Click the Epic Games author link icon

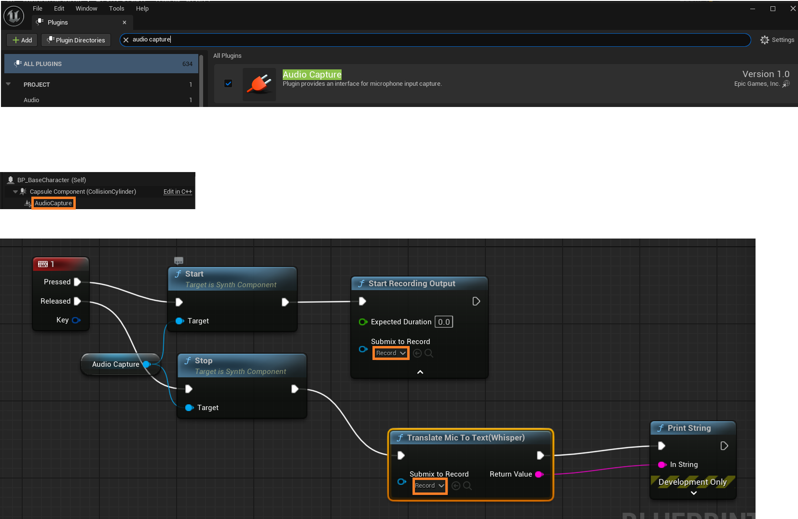[786, 84]
